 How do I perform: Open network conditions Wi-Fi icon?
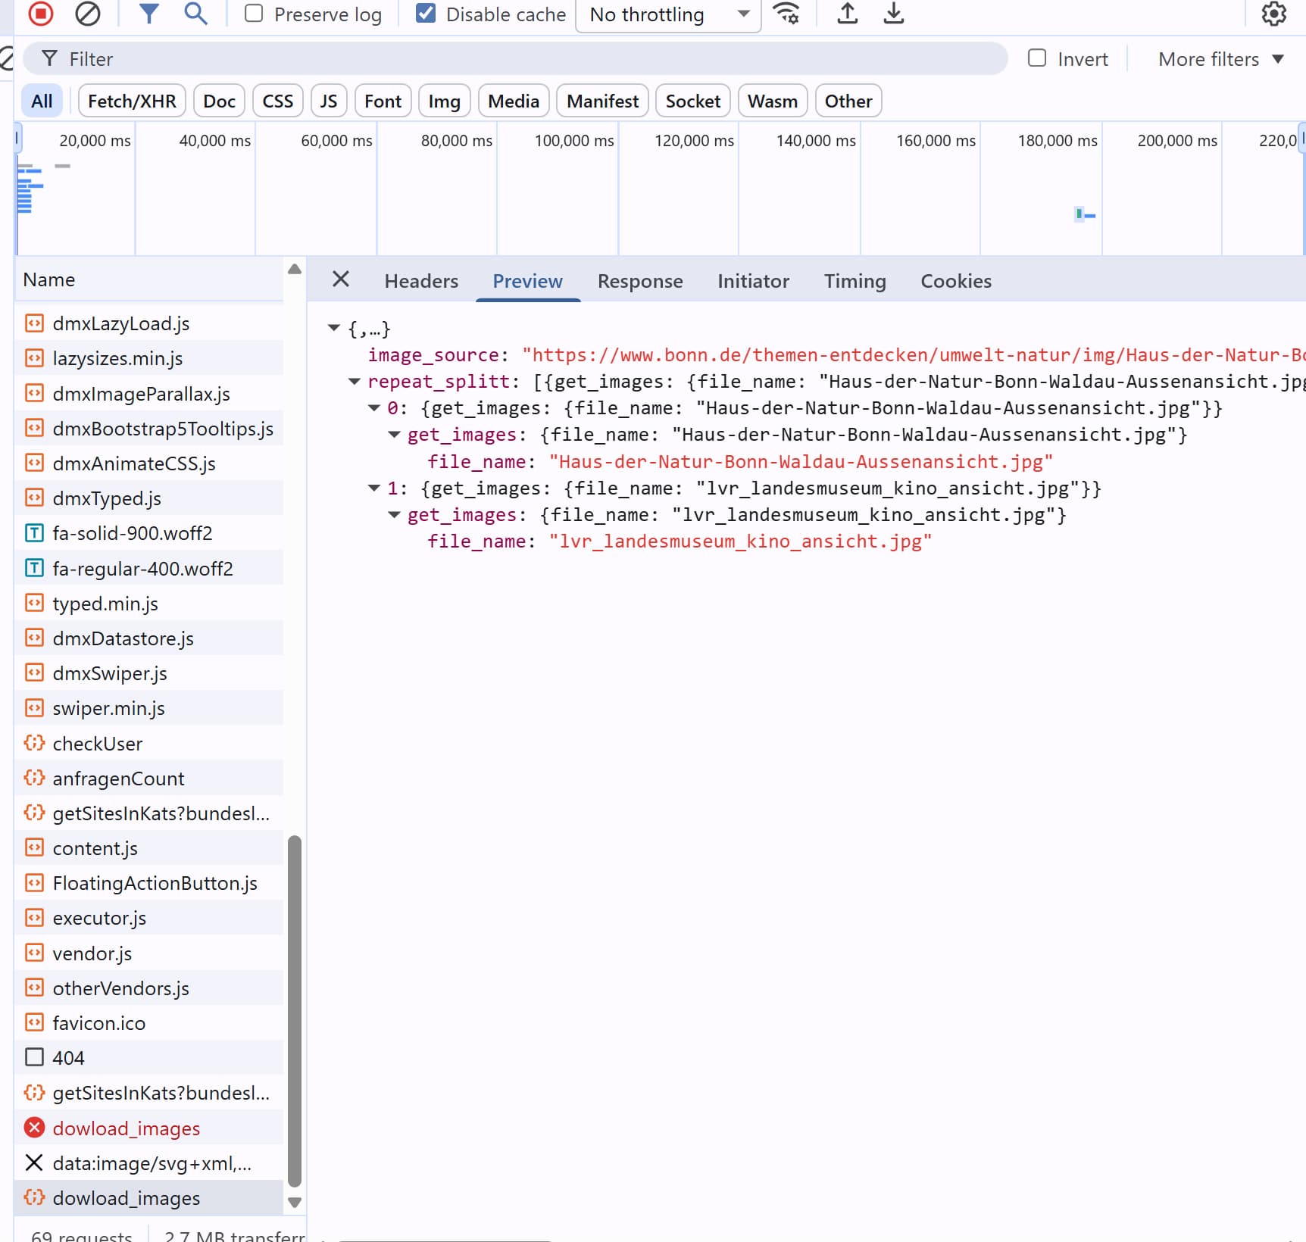pyautogui.click(x=786, y=14)
